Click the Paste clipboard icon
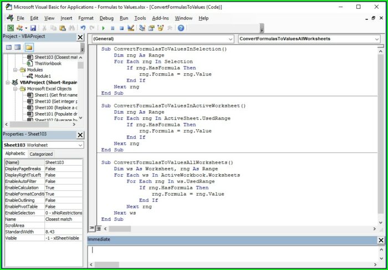Image resolution: width=388 pixels, height=270 pixels. pyautogui.click(x=63, y=28)
